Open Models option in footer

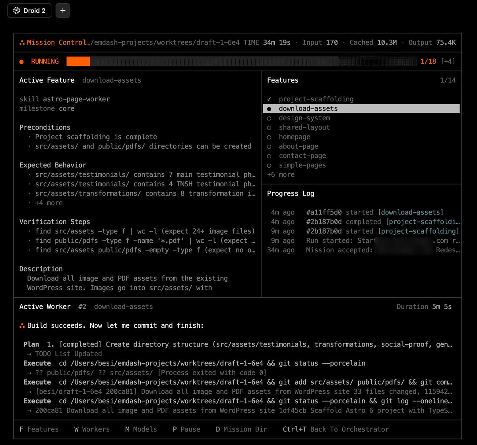141,430
